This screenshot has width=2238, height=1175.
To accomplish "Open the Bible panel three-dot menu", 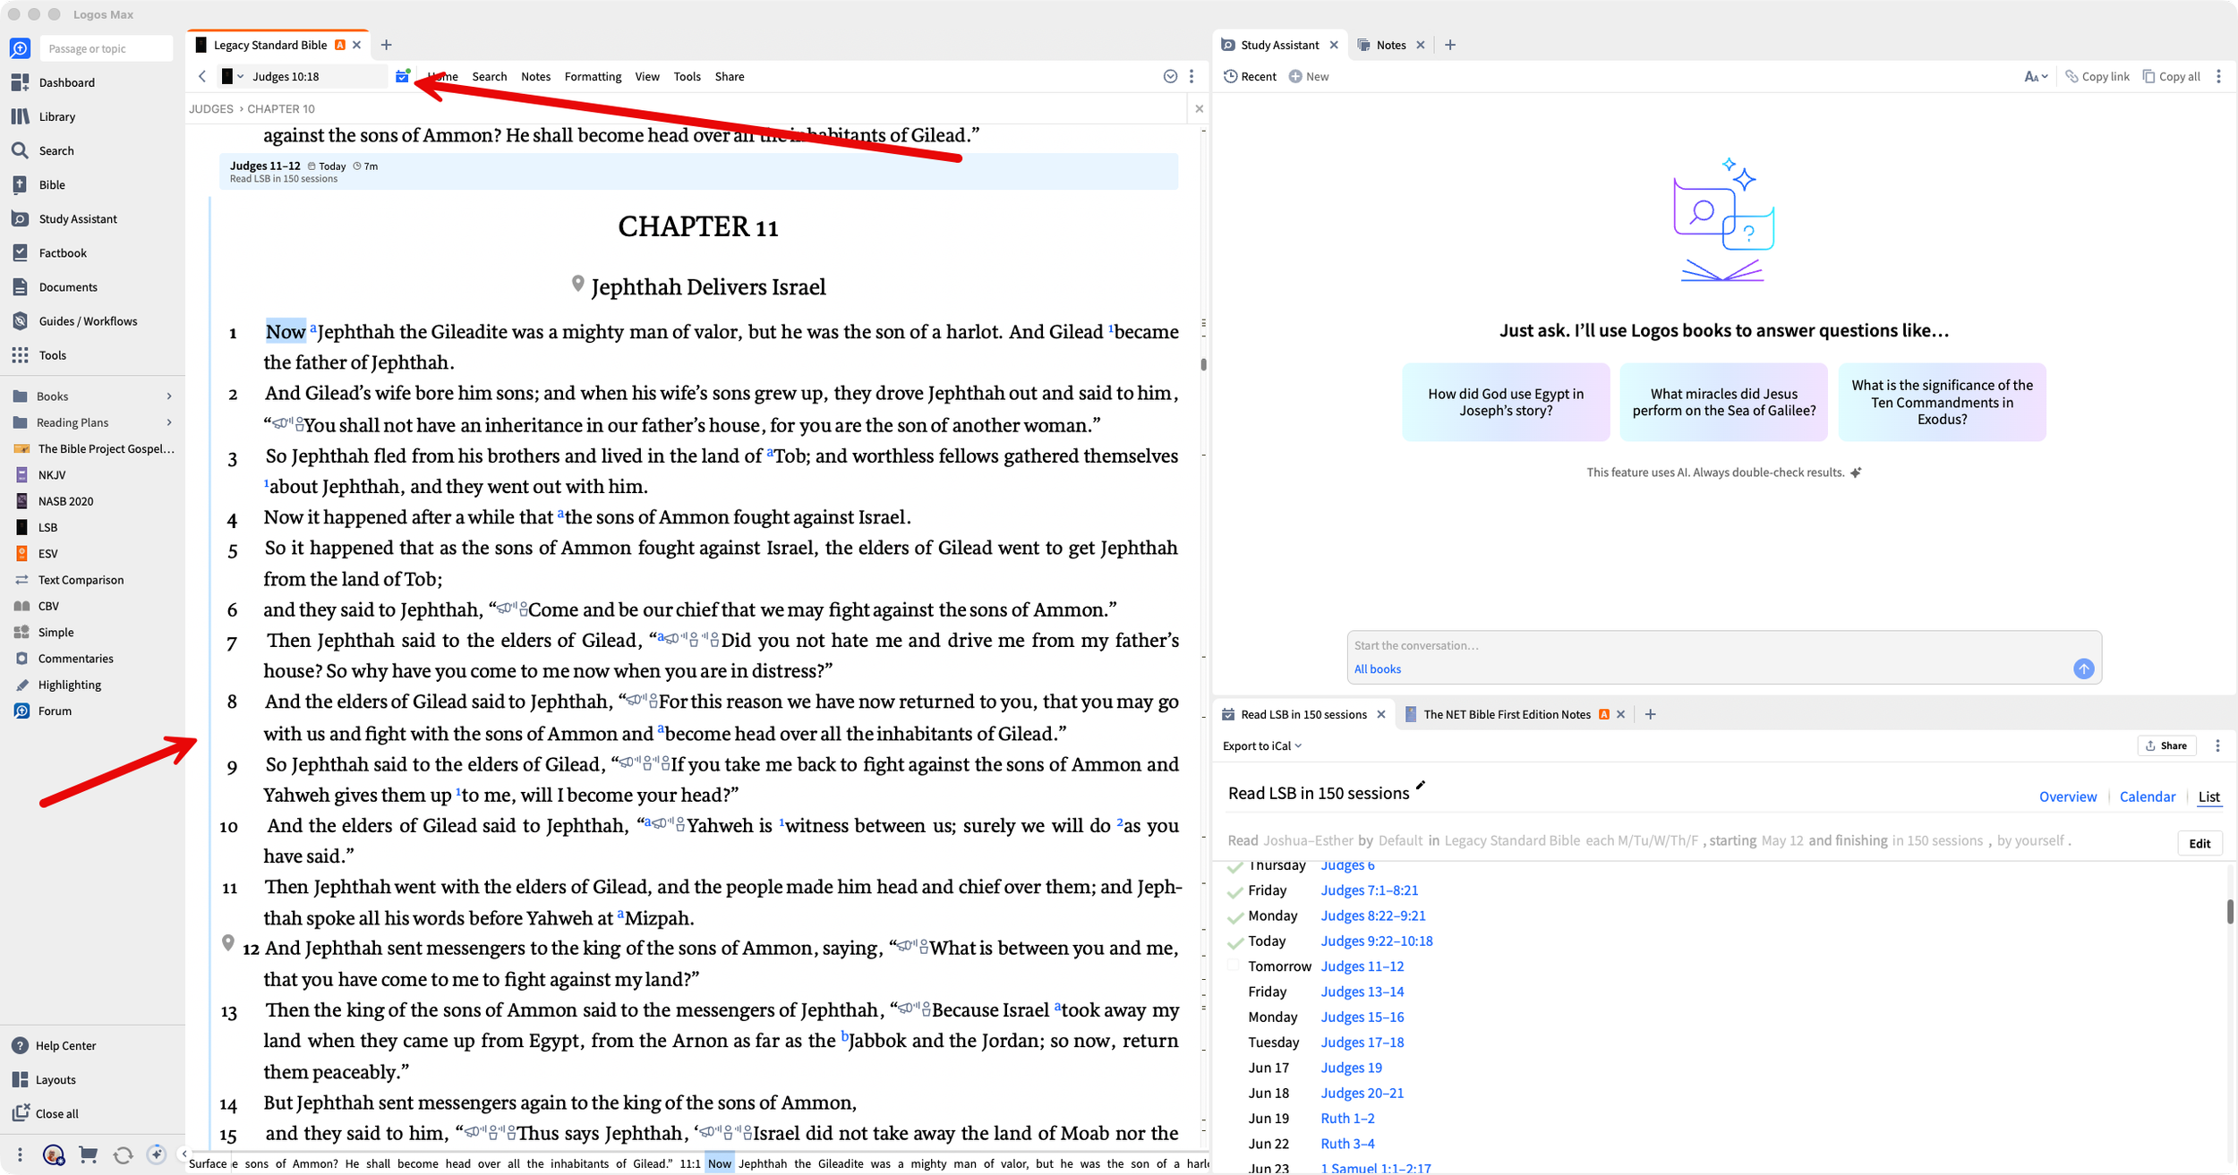I will (x=1192, y=76).
